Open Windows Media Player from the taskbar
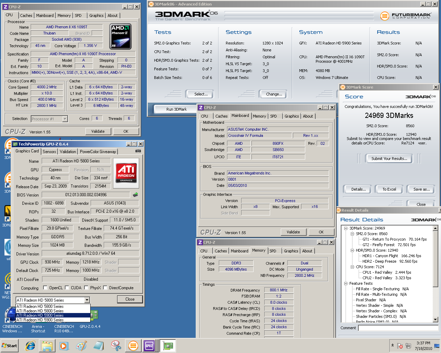 coord(64,346)
